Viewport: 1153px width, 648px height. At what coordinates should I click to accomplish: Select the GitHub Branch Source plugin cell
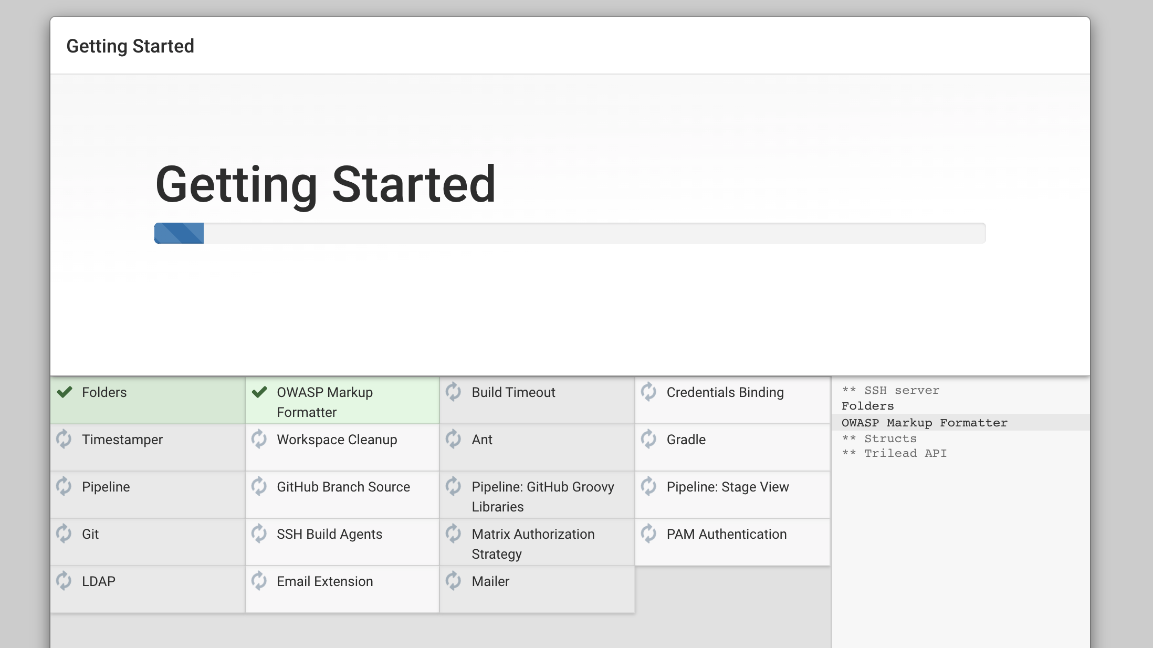point(342,494)
